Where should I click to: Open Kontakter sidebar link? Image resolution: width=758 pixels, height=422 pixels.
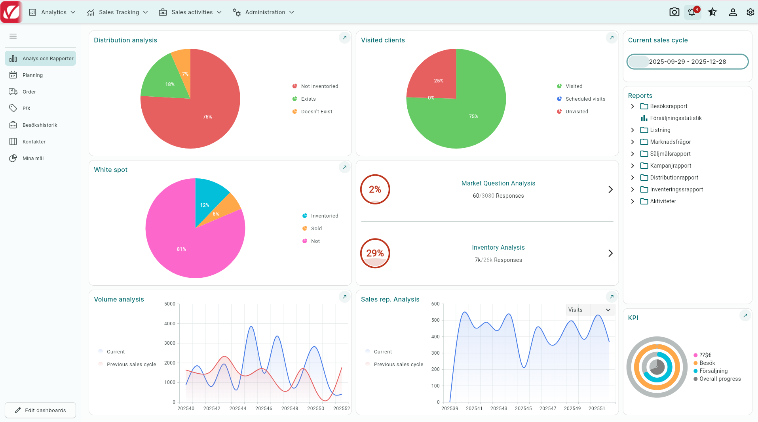click(40, 141)
